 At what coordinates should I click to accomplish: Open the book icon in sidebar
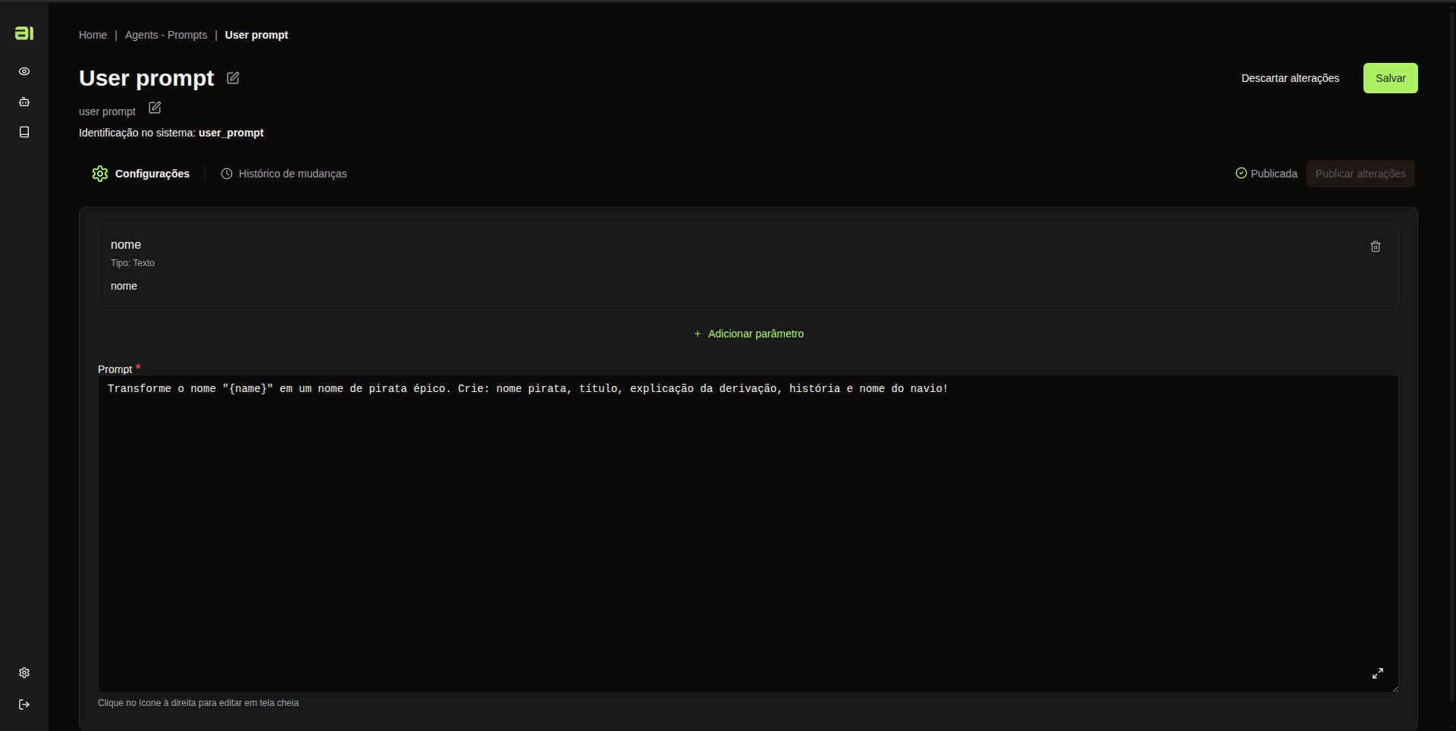click(x=24, y=132)
